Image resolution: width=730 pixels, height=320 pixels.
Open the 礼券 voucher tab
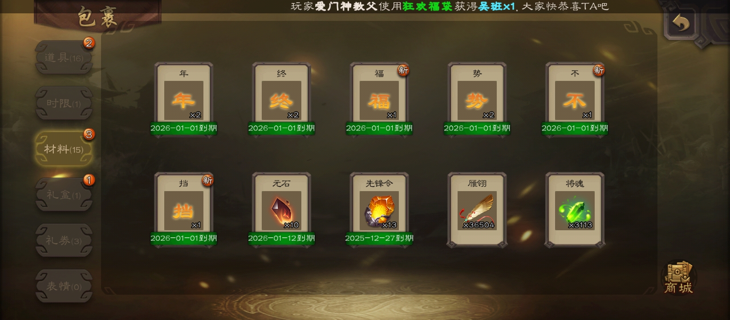[64, 240]
